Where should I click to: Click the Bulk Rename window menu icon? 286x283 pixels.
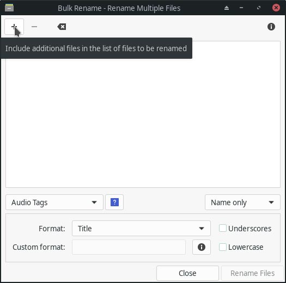click(9, 8)
